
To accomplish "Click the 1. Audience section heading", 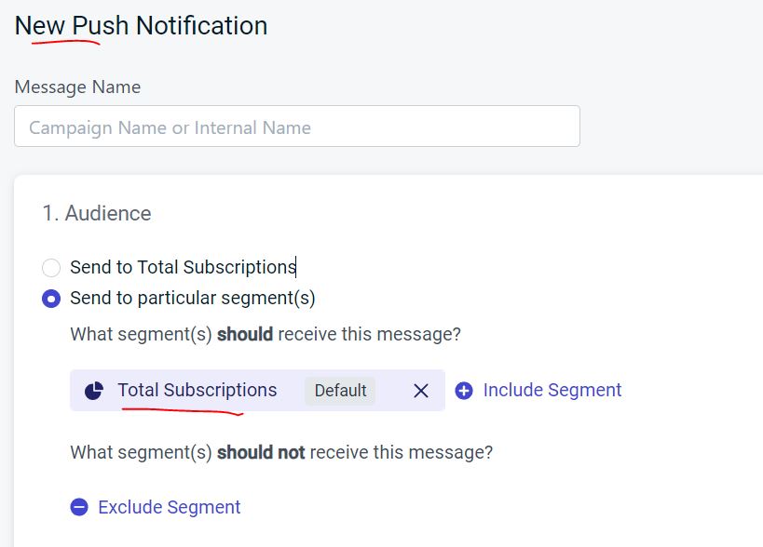I will 97,213.
